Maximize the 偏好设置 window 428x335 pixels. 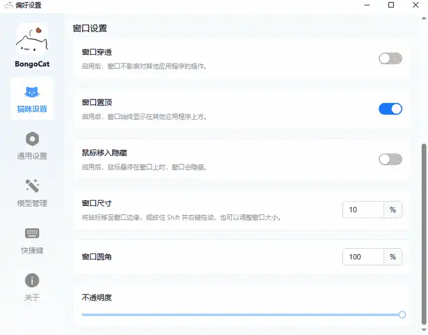point(391,5)
